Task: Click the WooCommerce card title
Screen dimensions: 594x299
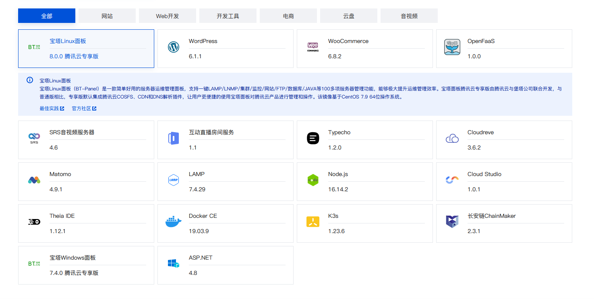Action: point(348,41)
